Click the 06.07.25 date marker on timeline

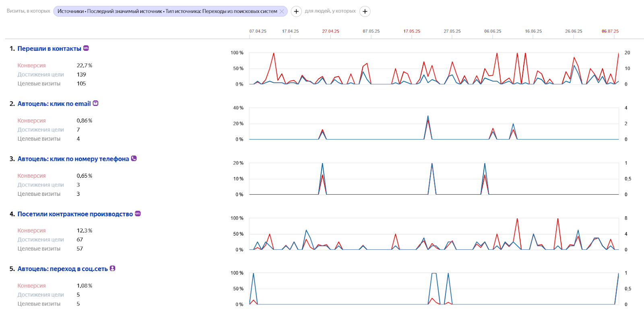[x=610, y=31]
